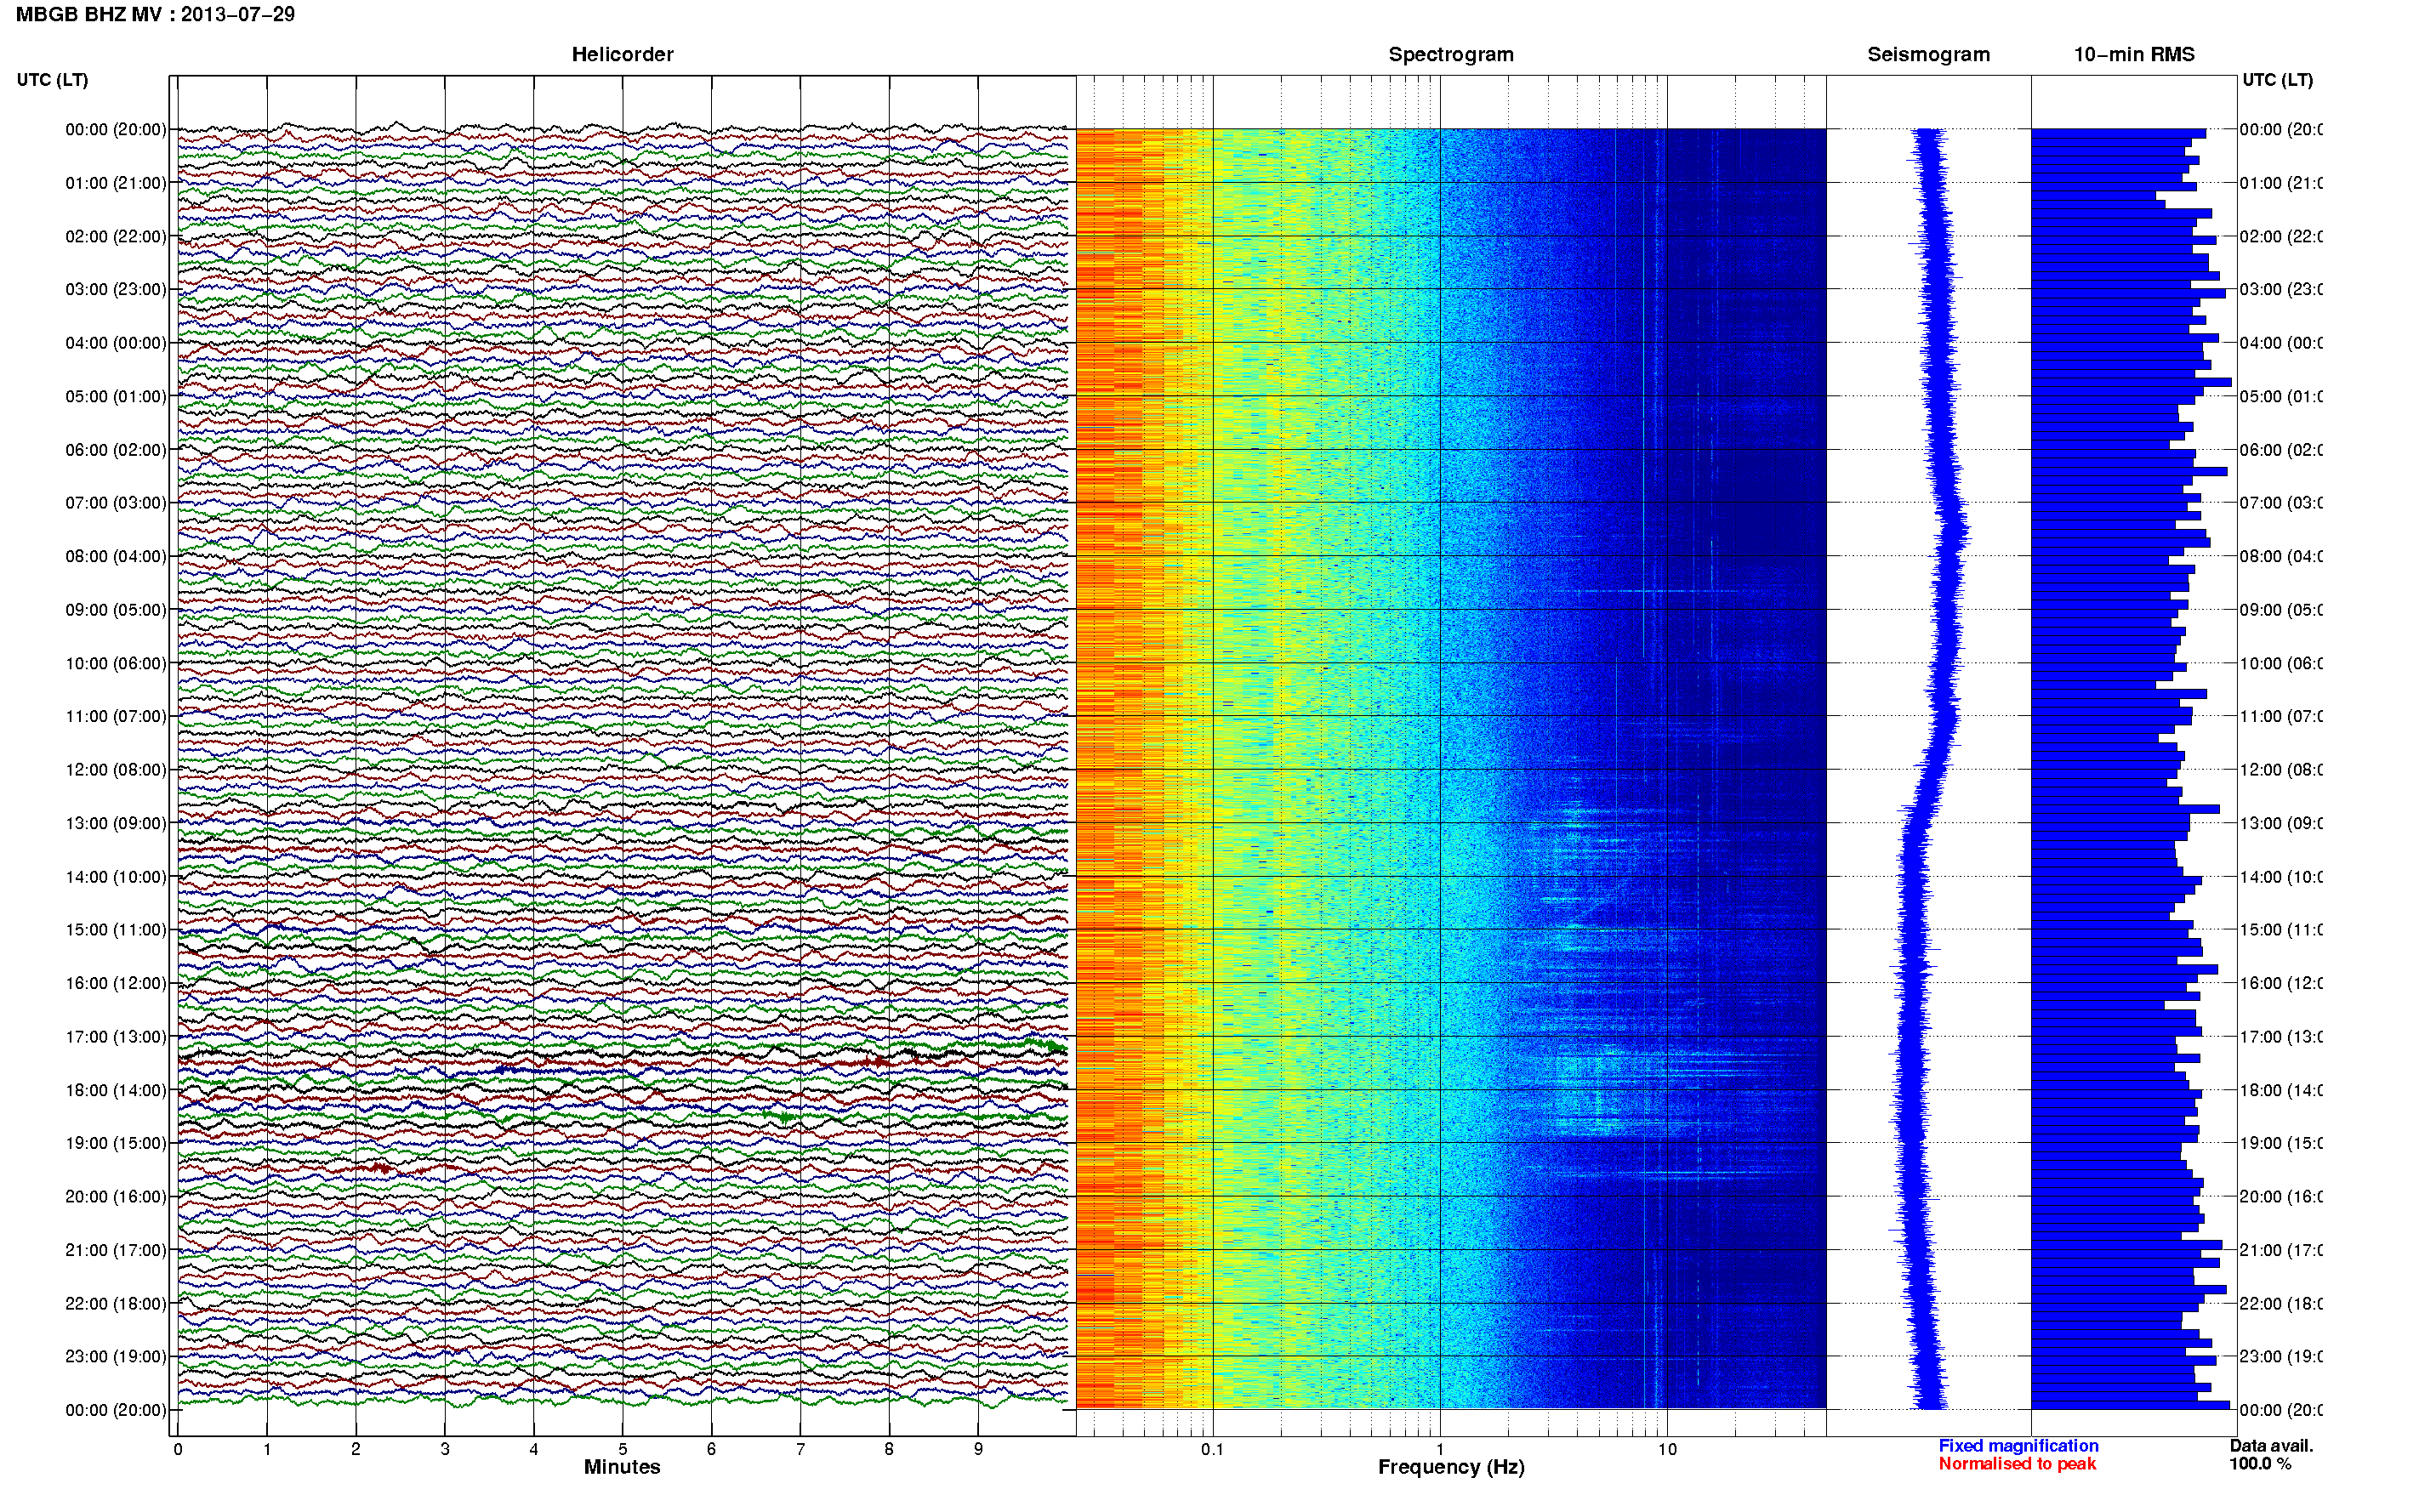
Task: Click minute tick label 3 under helicorder
Action: pyautogui.click(x=445, y=1449)
